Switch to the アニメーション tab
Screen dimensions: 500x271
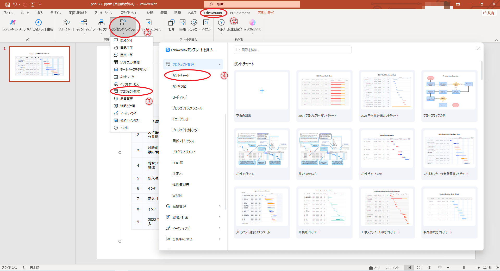coord(103,13)
